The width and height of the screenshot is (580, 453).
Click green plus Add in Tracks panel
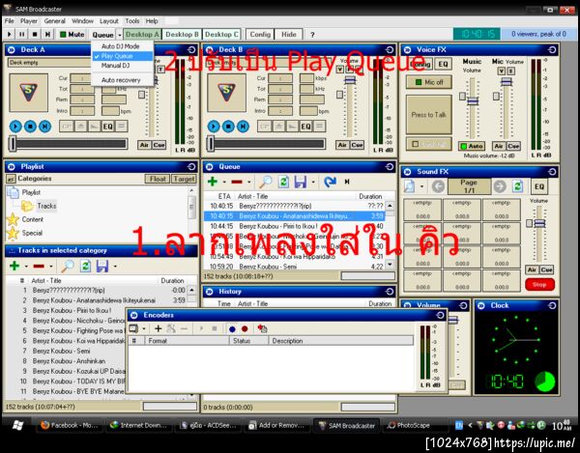[x=14, y=266]
